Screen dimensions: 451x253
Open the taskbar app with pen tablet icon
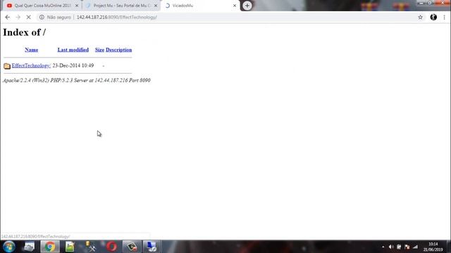(132, 247)
